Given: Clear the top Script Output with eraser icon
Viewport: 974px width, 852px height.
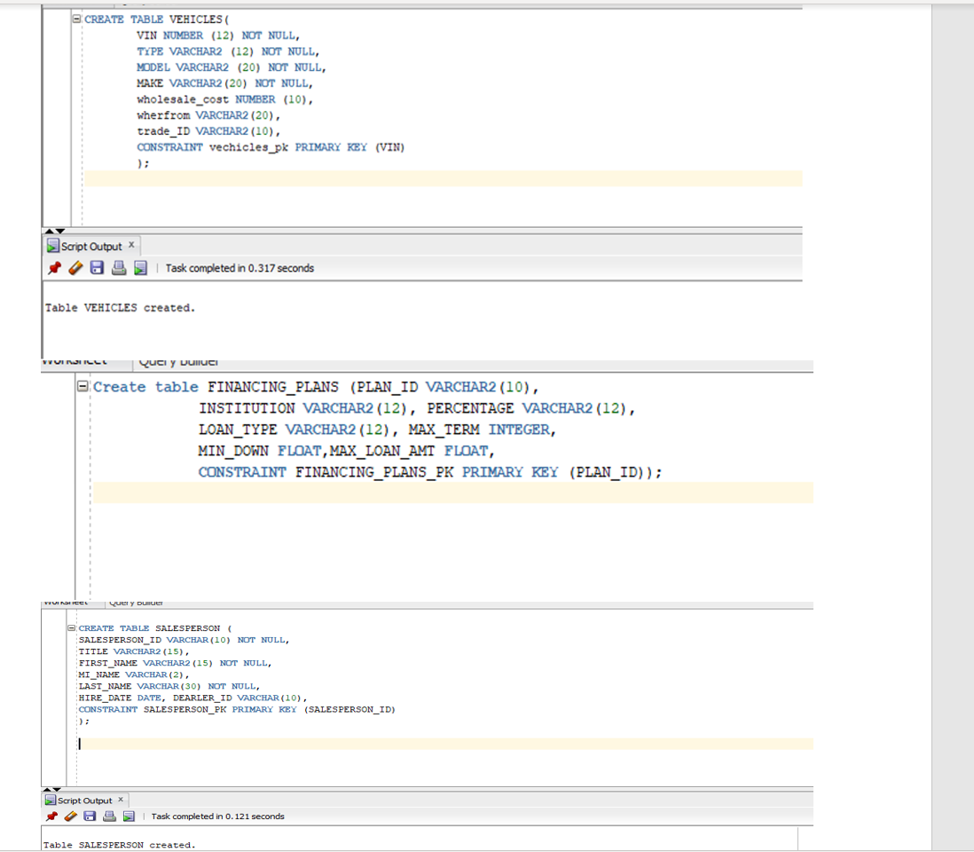Looking at the screenshot, I should tap(75, 268).
